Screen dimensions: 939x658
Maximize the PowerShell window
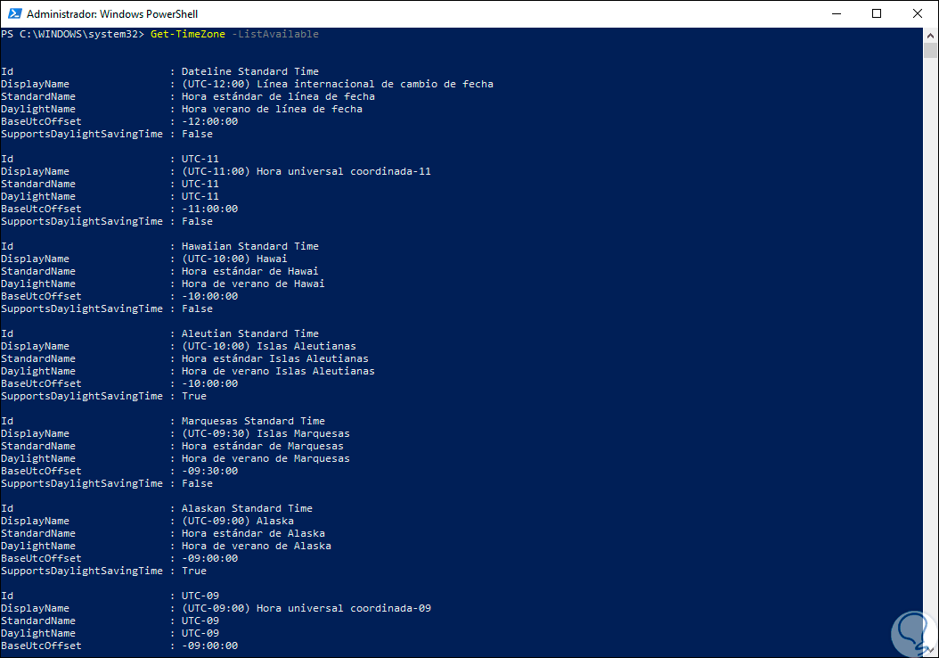(x=877, y=13)
